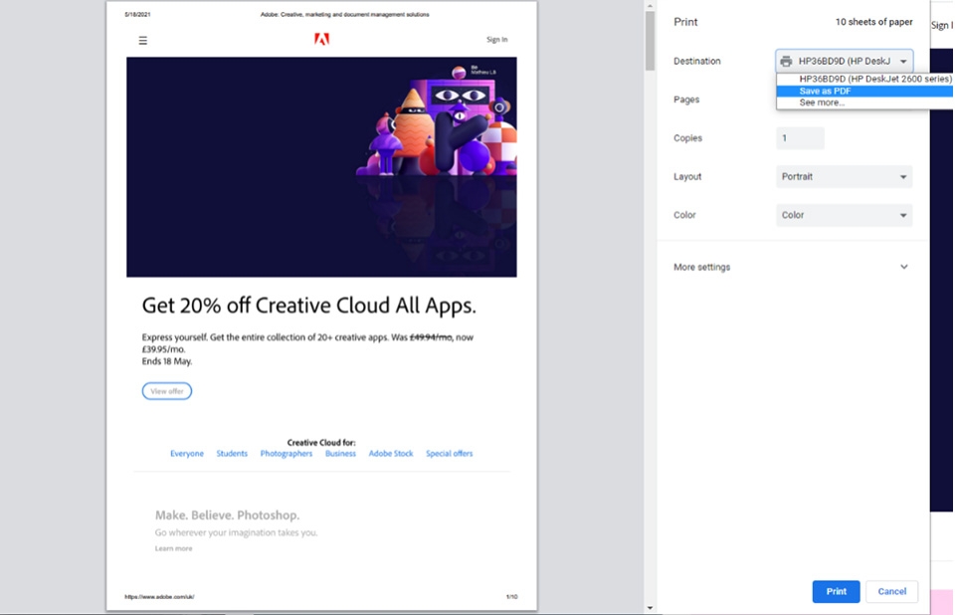This screenshot has height=615, width=955.
Task: Open the hamburger navigation menu
Action: click(143, 40)
